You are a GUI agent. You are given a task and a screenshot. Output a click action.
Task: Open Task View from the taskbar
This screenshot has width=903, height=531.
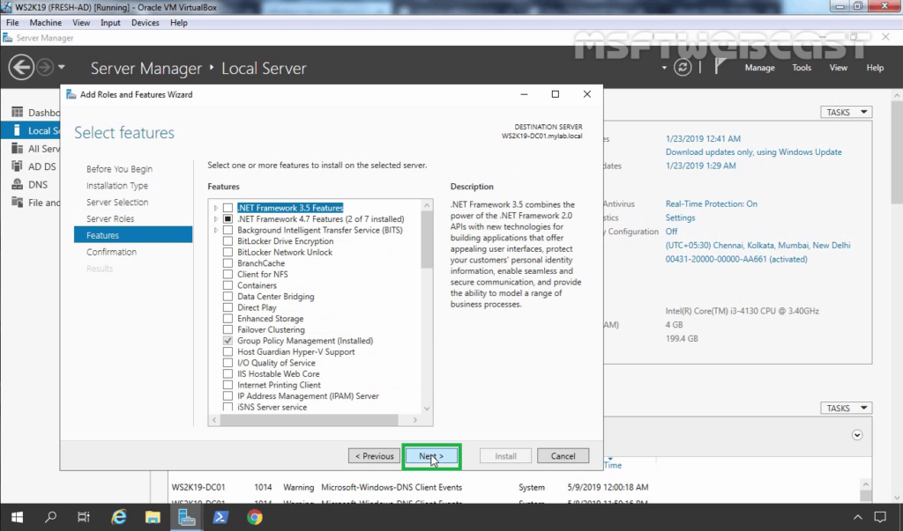point(84,517)
